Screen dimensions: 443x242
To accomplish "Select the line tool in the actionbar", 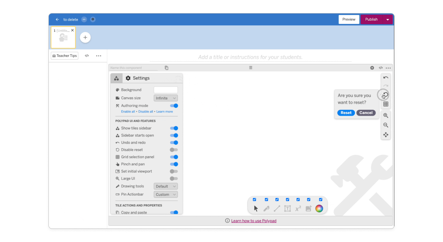I will [x=277, y=208].
